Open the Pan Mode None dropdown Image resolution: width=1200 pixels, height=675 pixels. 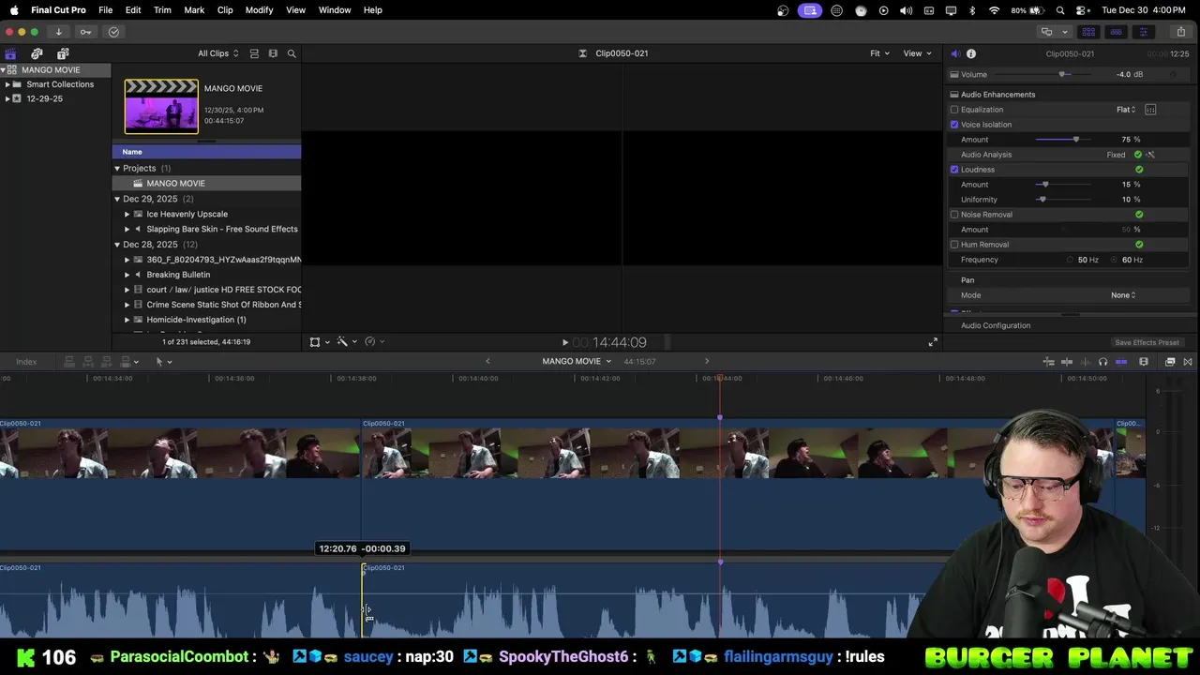(x=1123, y=295)
